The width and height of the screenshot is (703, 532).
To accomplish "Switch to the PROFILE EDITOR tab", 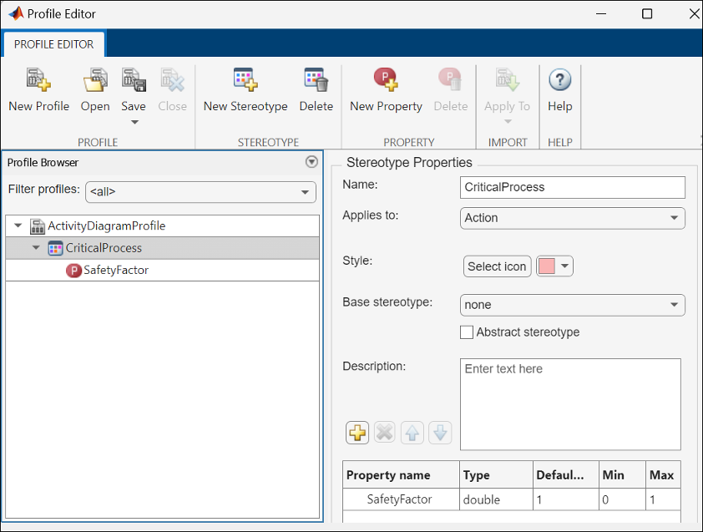I will click(x=53, y=44).
